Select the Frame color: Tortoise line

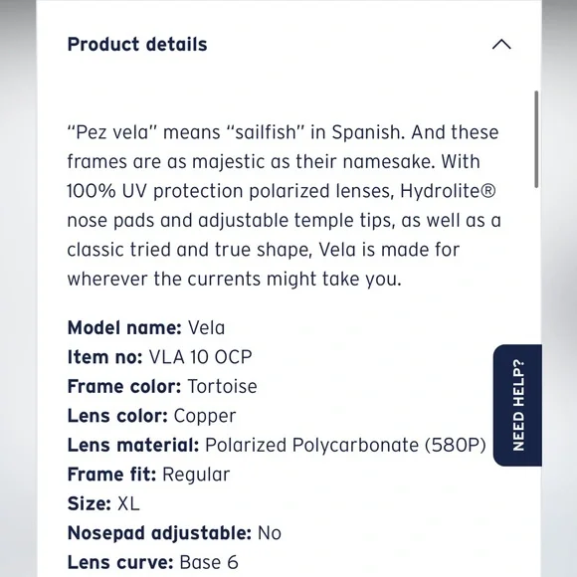click(162, 386)
